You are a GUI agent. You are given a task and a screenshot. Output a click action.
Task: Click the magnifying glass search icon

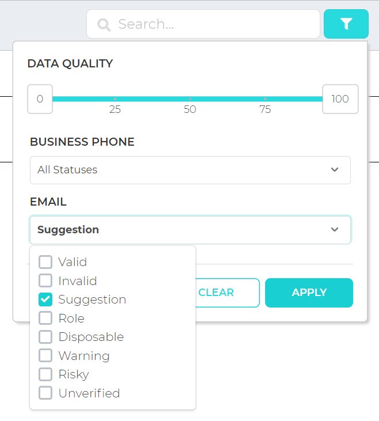point(104,25)
